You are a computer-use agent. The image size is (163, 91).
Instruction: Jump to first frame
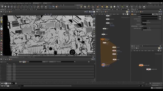pyautogui.click(x=2, y=83)
